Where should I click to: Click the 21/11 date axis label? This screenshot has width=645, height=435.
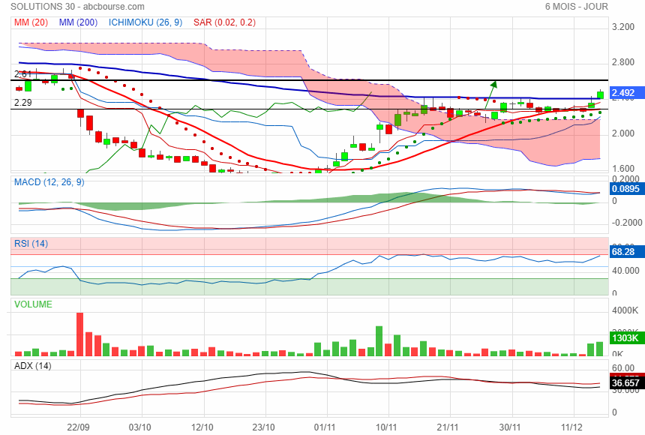(x=448, y=427)
